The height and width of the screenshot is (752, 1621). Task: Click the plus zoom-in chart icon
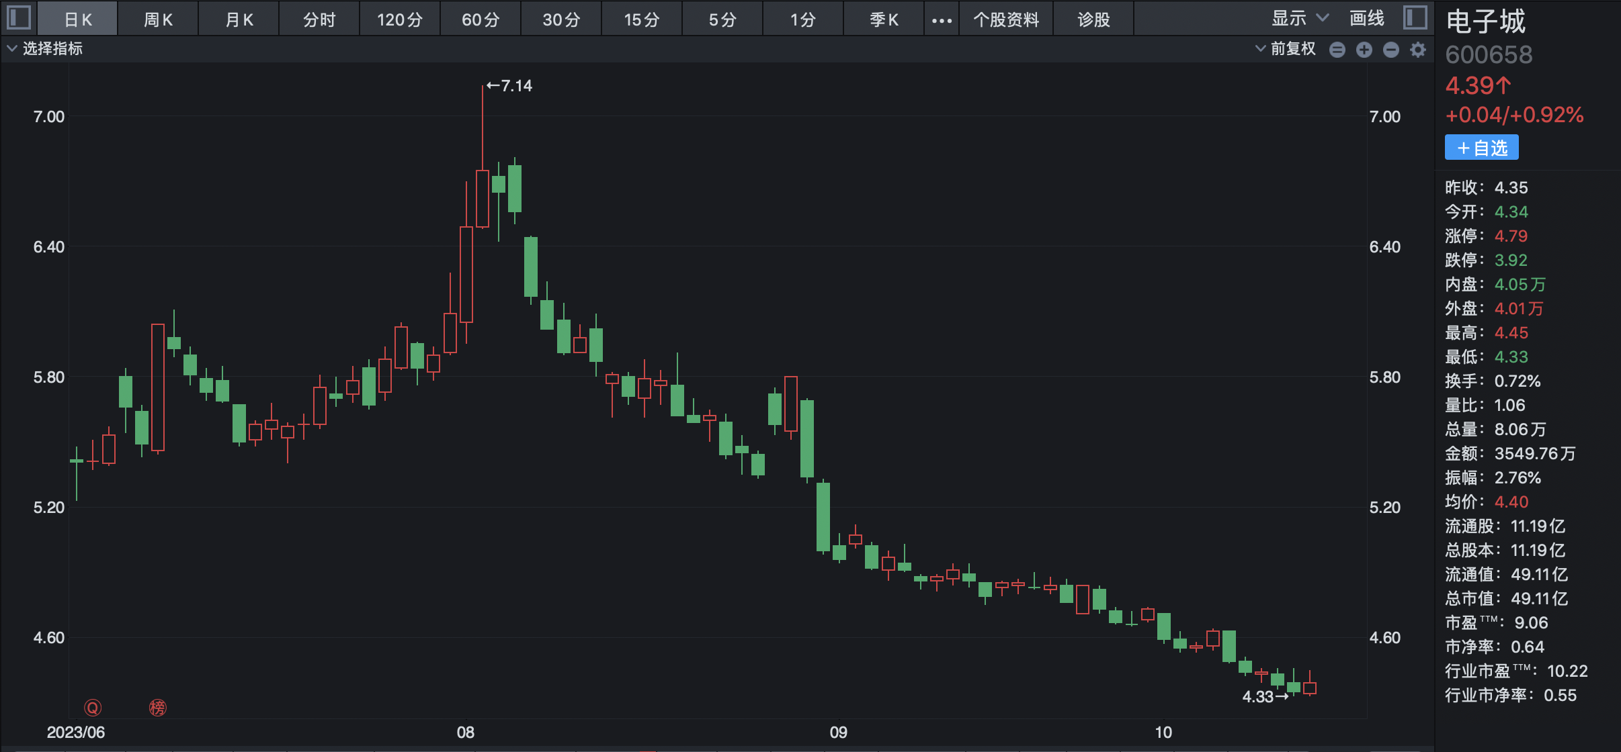1364,50
